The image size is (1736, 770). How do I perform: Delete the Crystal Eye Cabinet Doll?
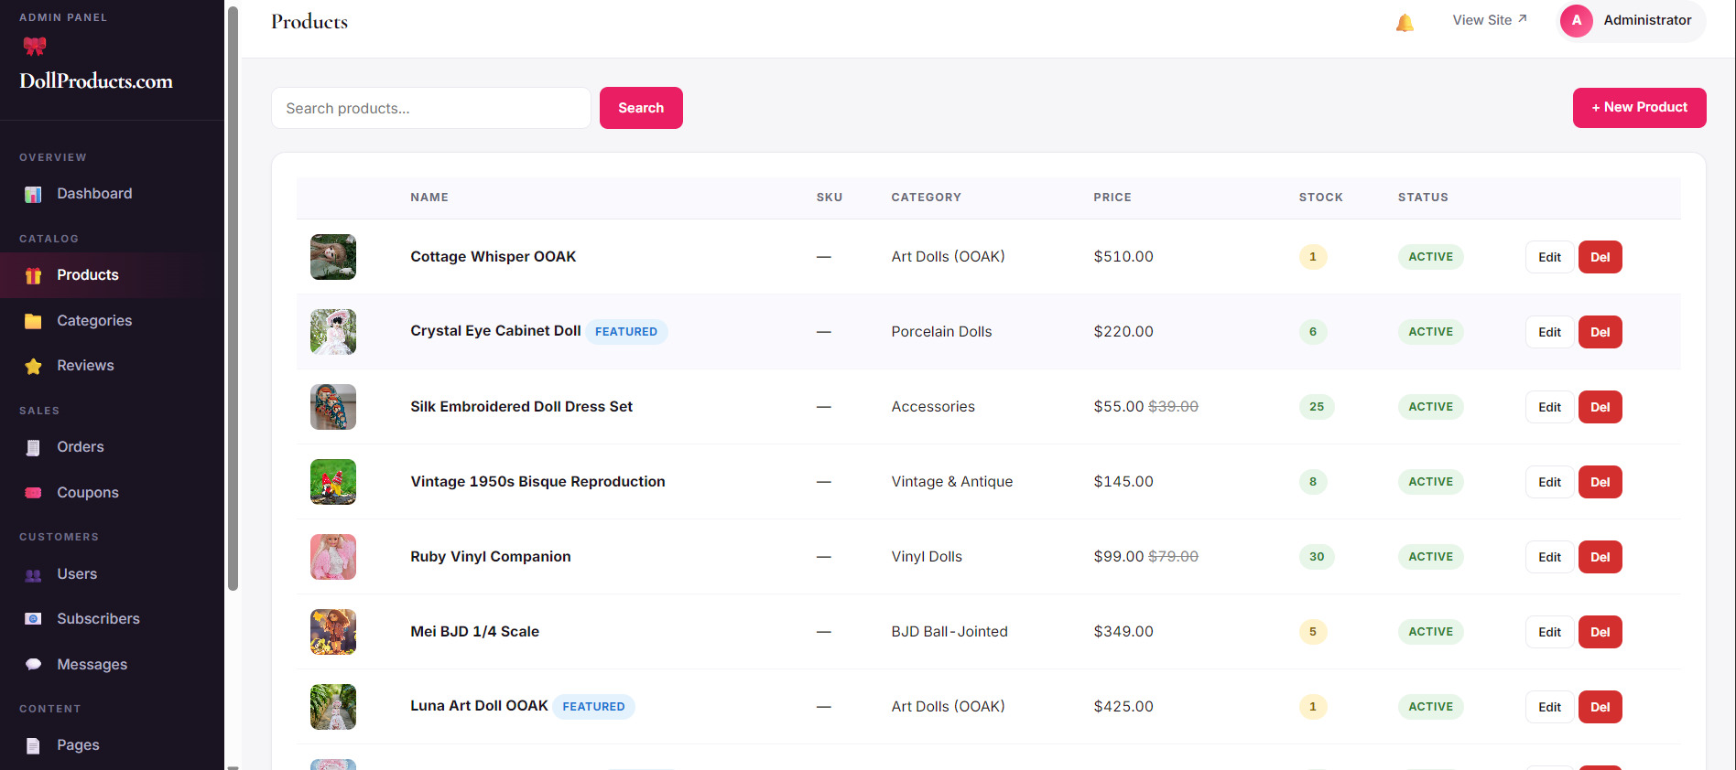pos(1600,332)
